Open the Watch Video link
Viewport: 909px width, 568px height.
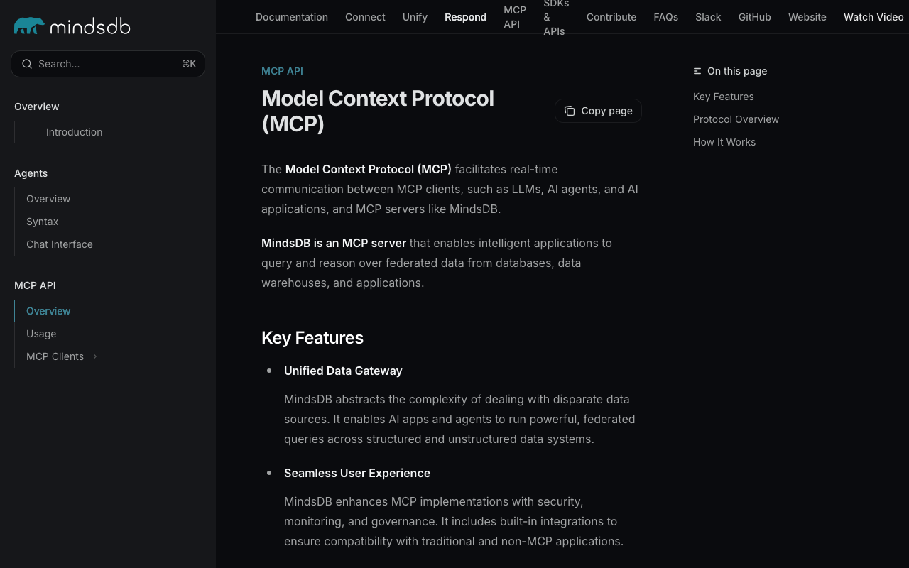873,17
